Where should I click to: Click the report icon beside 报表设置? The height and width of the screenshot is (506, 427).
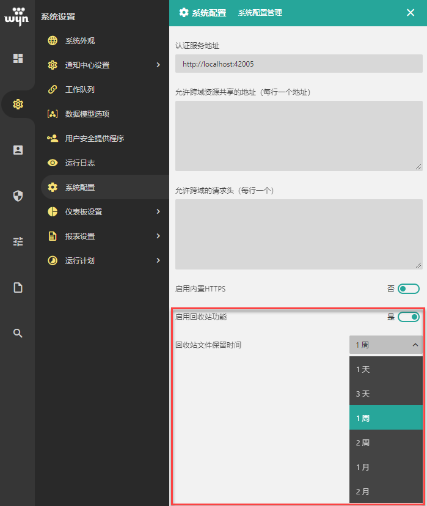point(53,237)
